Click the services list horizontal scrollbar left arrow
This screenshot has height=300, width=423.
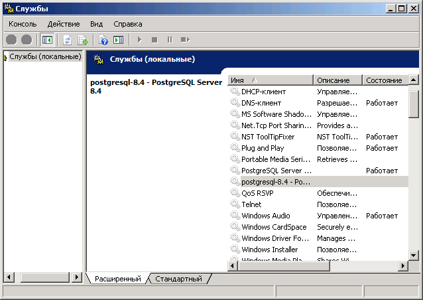pos(233,266)
